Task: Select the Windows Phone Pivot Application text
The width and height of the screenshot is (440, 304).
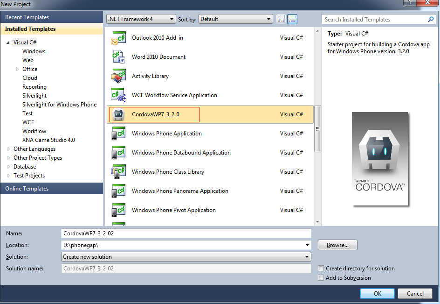Action: [174, 210]
